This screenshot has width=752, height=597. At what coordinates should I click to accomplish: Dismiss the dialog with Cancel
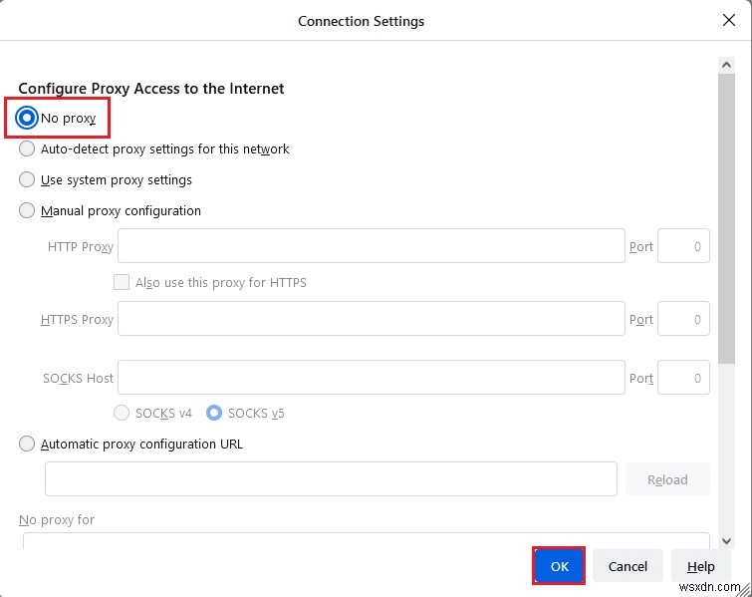(627, 566)
